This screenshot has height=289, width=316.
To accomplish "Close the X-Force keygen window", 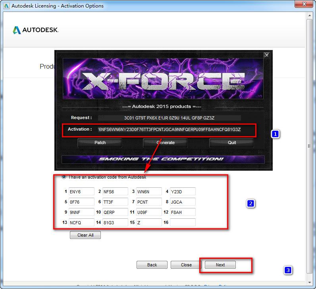I will (x=266, y=55).
